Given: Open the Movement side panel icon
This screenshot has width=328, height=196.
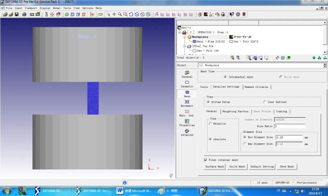Looking at the screenshot, I should tap(187, 104).
